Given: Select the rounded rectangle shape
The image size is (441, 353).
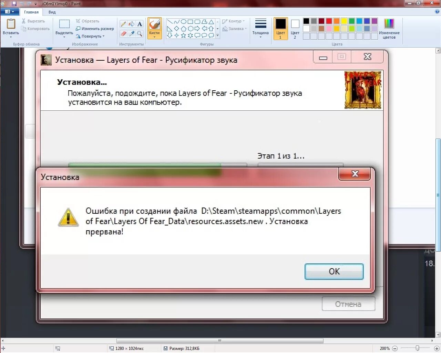Looking at the screenshot, I should 197,22.
